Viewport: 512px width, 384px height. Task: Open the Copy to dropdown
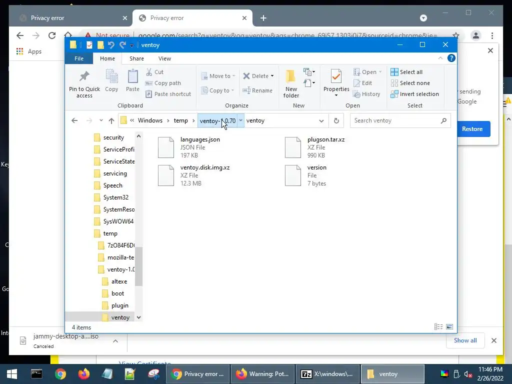[218, 90]
